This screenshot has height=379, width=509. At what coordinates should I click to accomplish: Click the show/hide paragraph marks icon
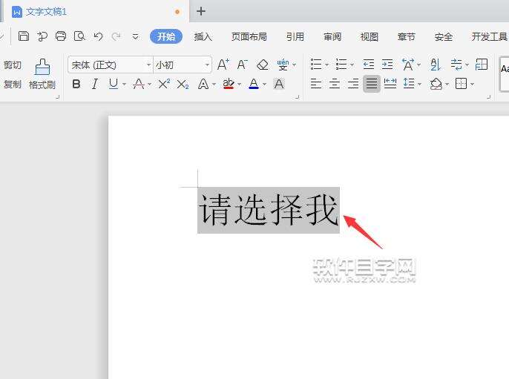point(456,65)
